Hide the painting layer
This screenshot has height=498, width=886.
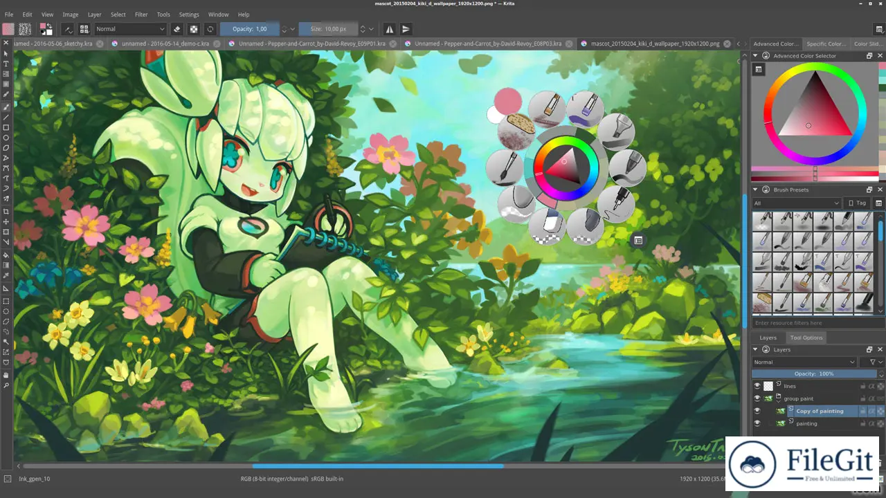(x=757, y=423)
